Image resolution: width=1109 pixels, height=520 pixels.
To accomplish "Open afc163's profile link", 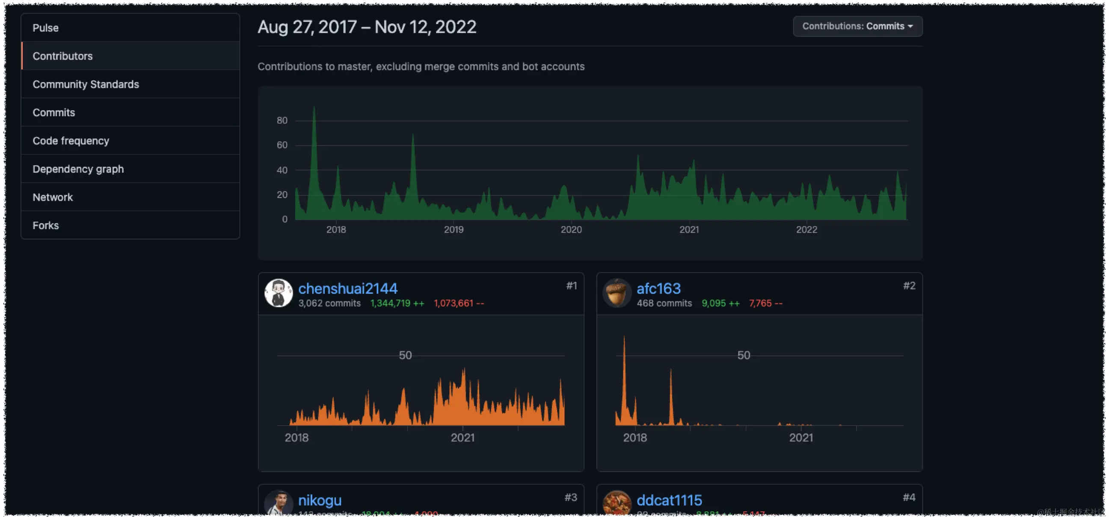I will click(x=658, y=288).
